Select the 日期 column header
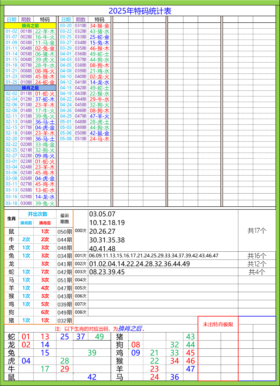The height and width of the screenshot is (386, 280). click(11, 19)
